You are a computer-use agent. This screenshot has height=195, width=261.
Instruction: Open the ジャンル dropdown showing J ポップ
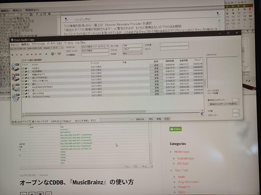133,49
